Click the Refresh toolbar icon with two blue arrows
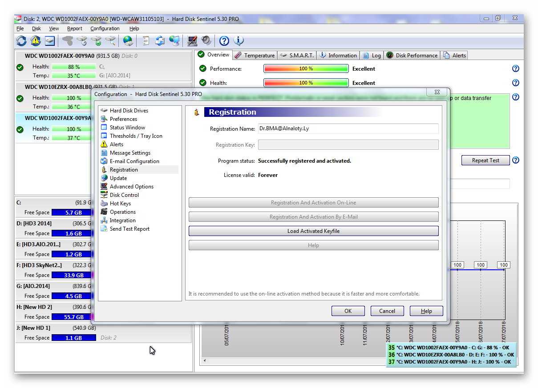The width and height of the screenshot is (538, 388). [21, 41]
